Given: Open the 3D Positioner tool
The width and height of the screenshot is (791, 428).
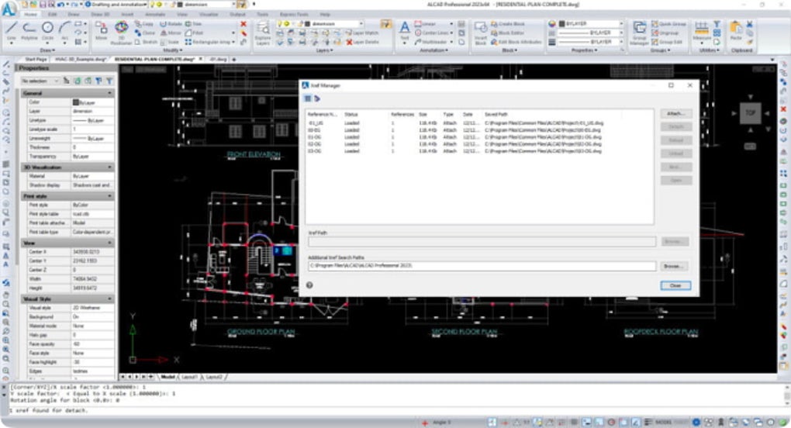Looking at the screenshot, I should click(x=121, y=33).
